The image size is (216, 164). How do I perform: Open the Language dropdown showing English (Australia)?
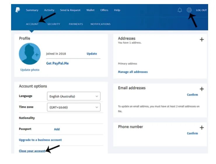74,96
